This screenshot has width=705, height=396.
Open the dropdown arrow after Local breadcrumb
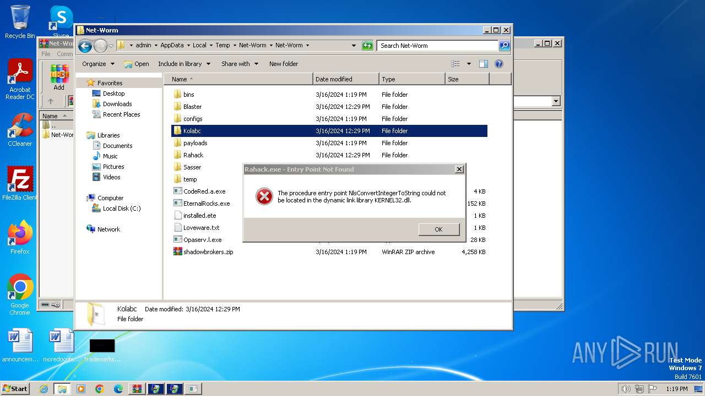pos(210,46)
